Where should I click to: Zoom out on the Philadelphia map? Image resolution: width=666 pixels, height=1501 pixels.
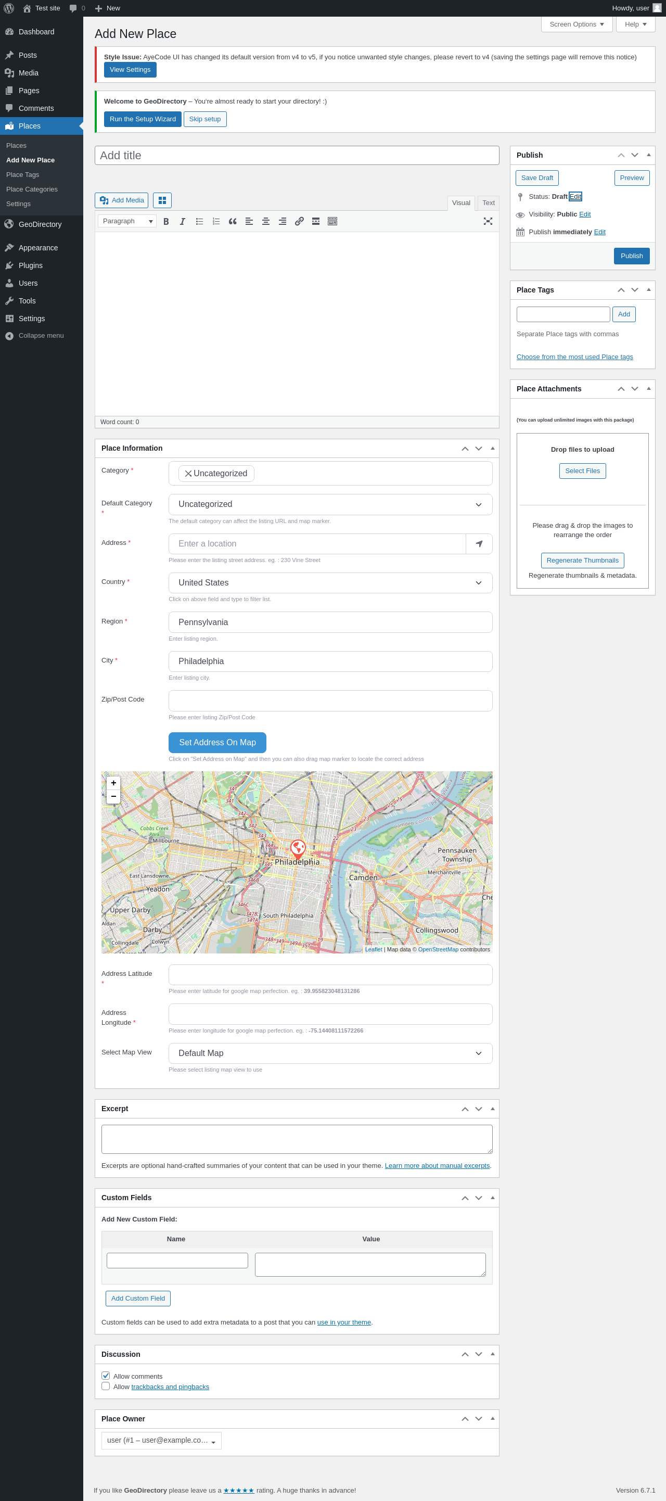point(113,796)
